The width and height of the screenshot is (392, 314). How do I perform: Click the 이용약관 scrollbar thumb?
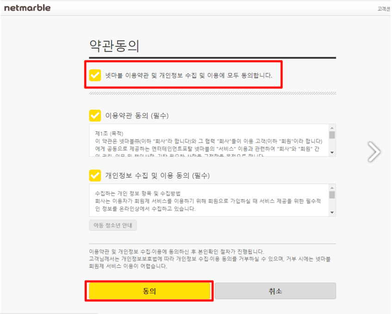[x=332, y=135]
